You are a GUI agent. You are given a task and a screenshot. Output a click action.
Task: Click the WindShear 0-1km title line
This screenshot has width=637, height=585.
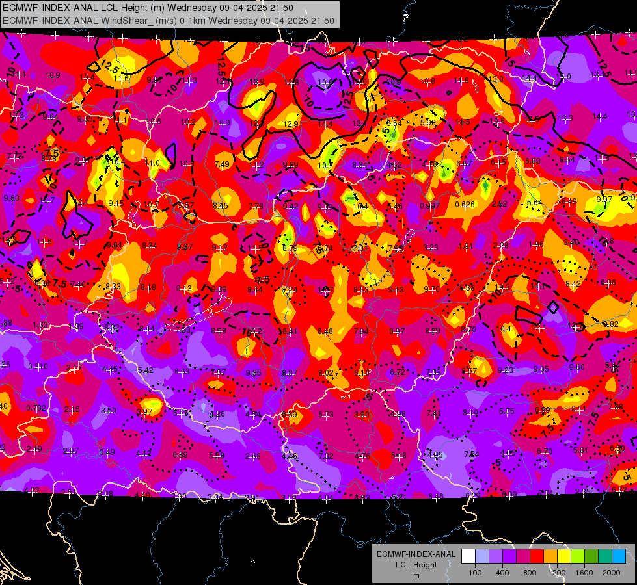coord(168,21)
